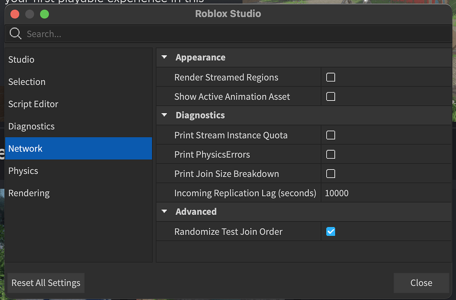Enable Show Active Animation Asset checkbox
The width and height of the screenshot is (456, 300).
[x=331, y=96]
